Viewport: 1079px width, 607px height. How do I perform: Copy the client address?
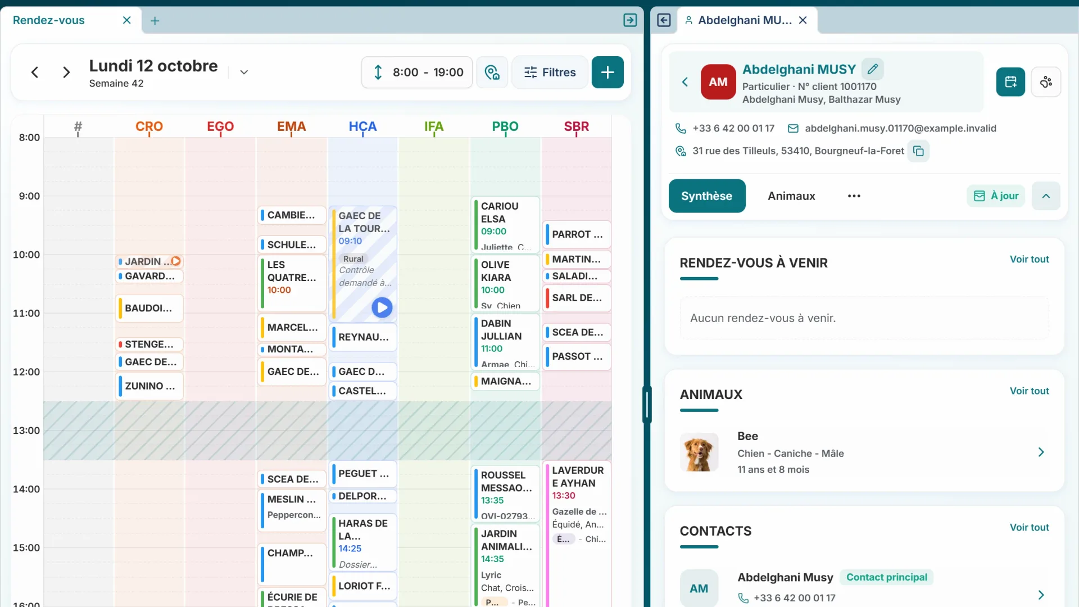[x=918, y=151]
